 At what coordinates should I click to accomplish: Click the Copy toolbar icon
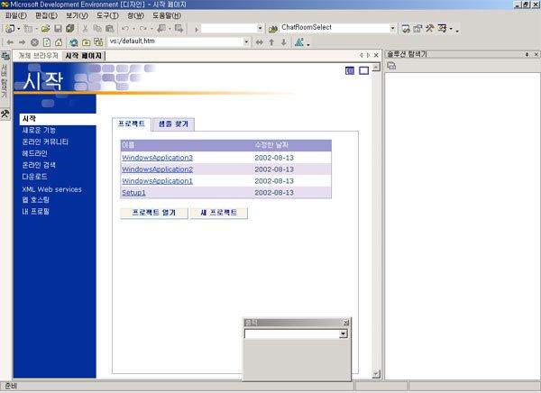(x=97, y=29)
